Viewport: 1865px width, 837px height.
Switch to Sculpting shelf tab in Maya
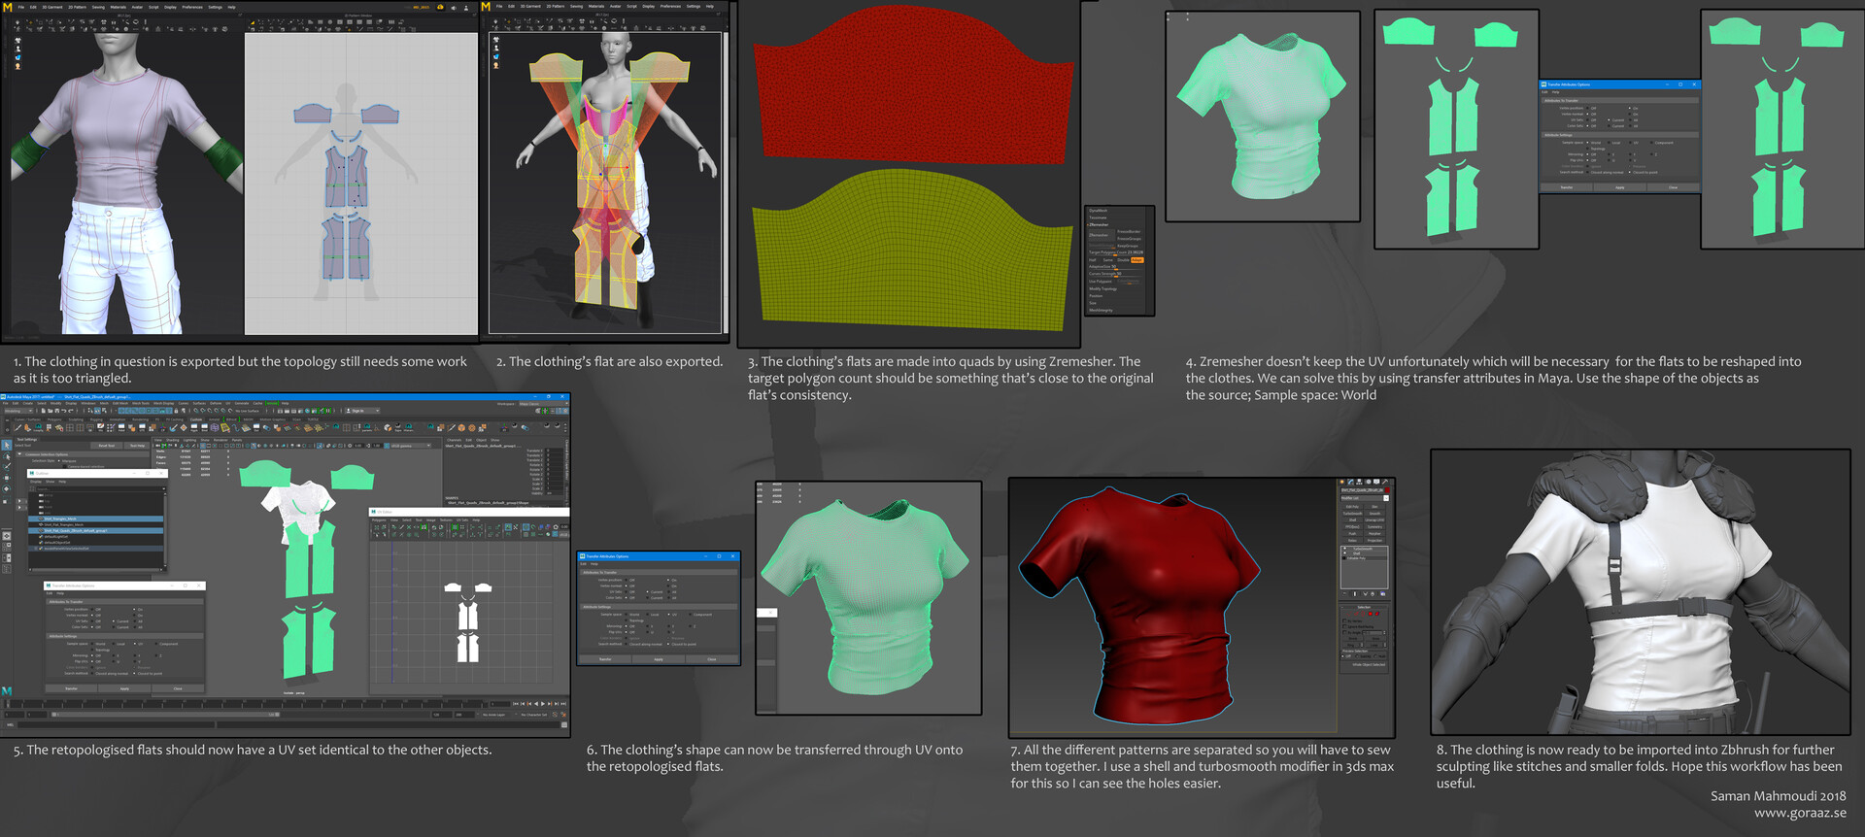76,419
